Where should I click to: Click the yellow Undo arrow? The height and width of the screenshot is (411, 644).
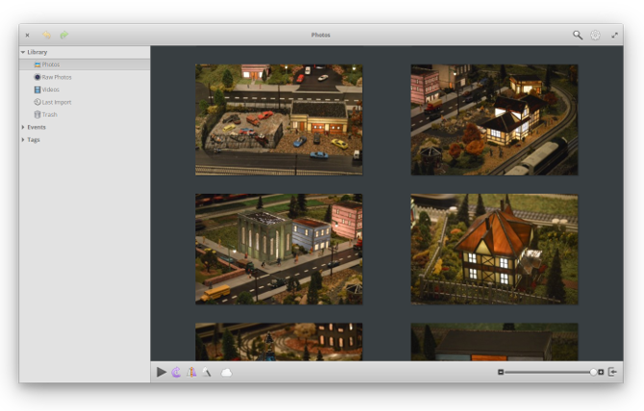pos(47,36)
